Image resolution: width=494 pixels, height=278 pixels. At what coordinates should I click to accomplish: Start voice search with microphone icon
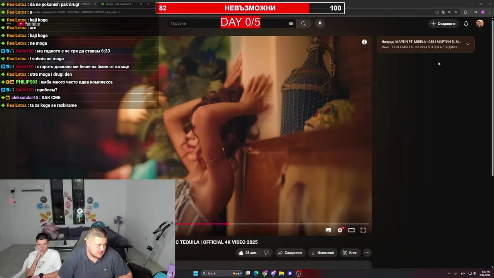(x=320, y=24)
